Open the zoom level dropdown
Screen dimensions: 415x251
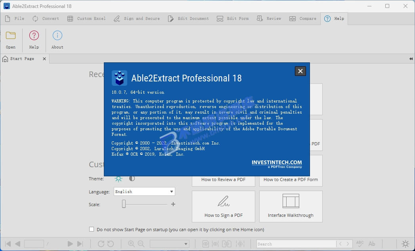point(169,244)
